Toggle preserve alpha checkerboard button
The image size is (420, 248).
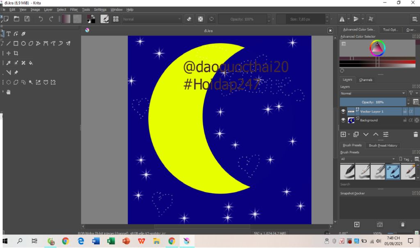click(x=200, y=19)
